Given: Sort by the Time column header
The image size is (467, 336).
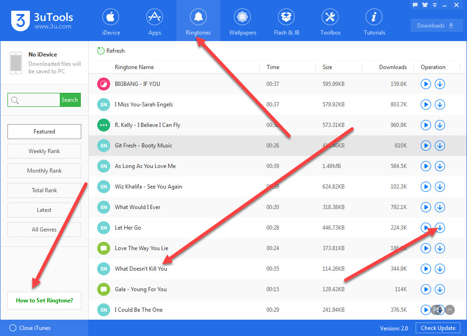Looking at the screenshot, I should pyautogui.click(x=273, y=67).
